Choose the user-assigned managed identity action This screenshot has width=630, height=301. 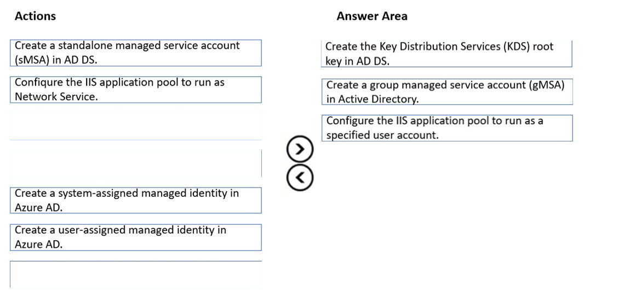[135, 237]
